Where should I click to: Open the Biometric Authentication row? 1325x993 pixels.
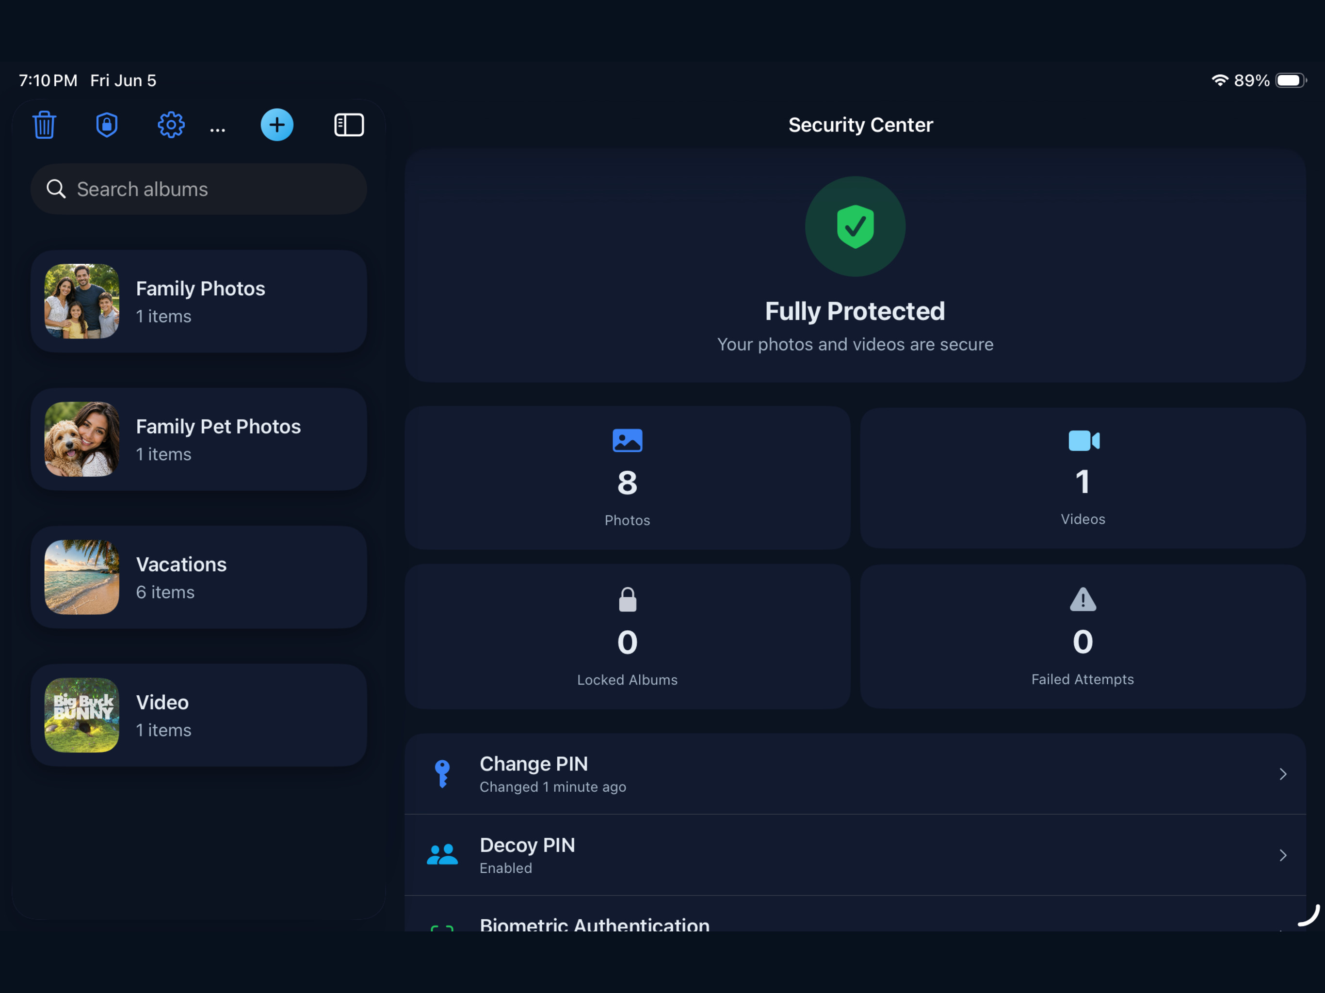pos(855,914)
